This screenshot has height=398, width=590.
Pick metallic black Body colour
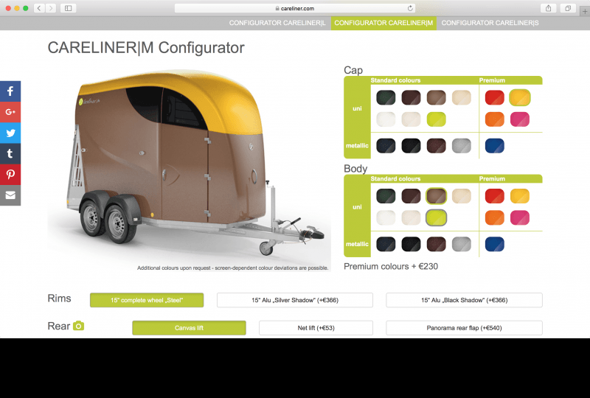411,244
